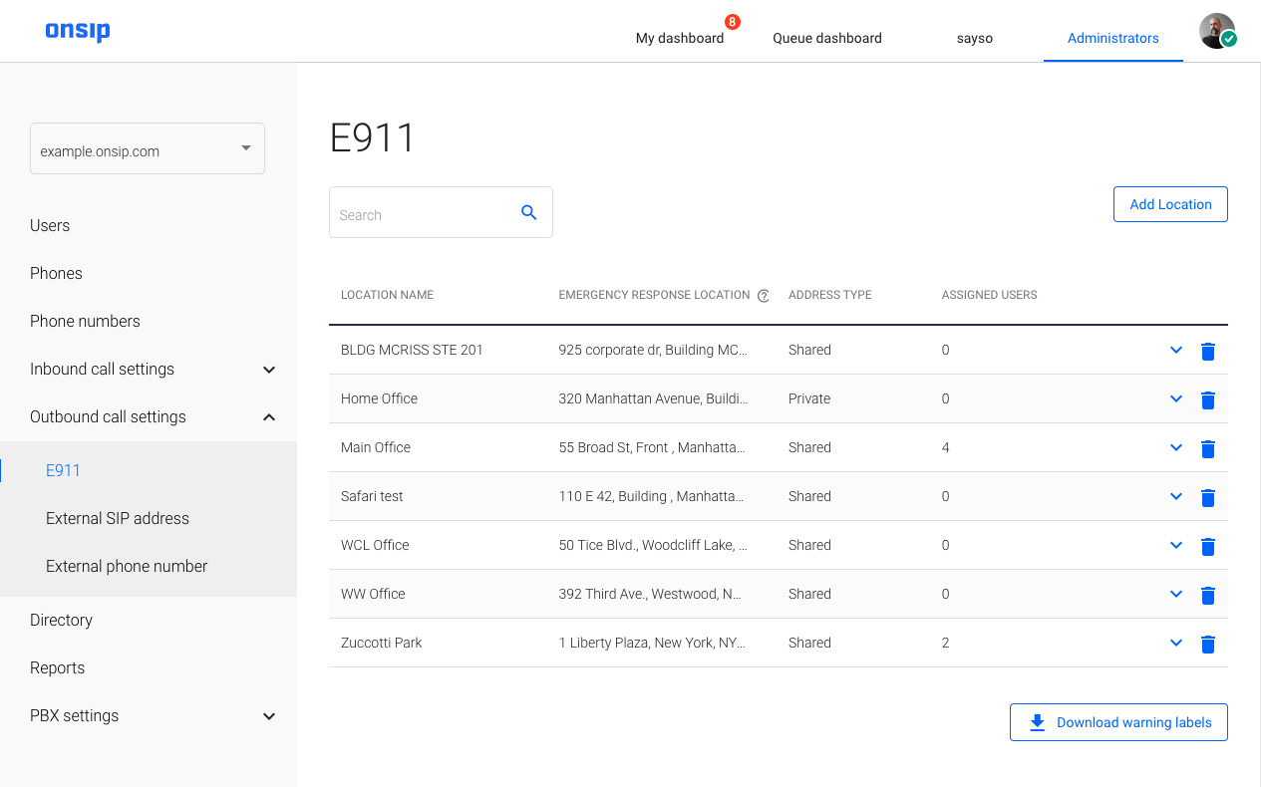Click assigned users count 4 for Main Office

click(946, 447)
